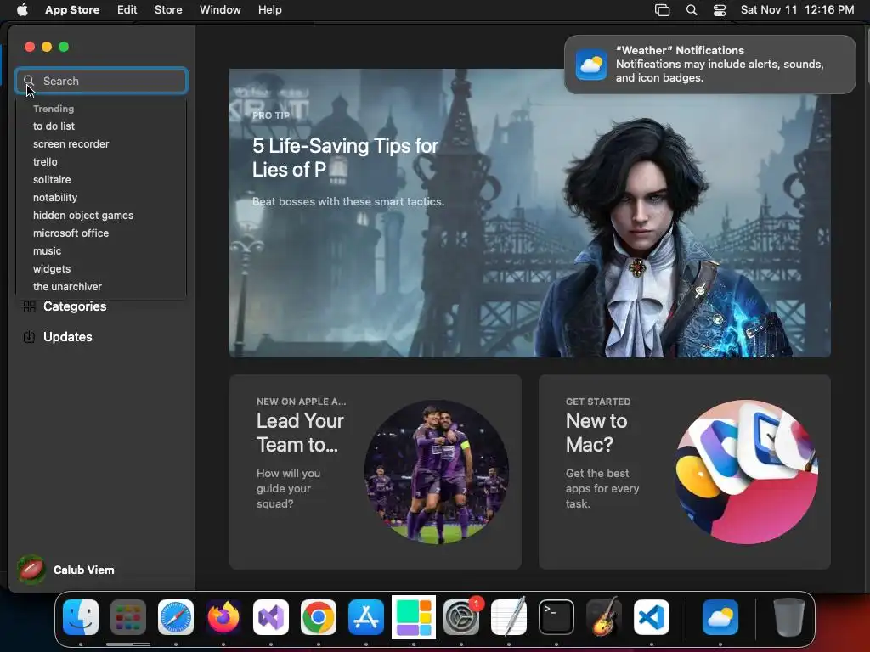Open TextEdit from the Dock
The height and width of the screenshot is (652, 870).
[509, 617]
